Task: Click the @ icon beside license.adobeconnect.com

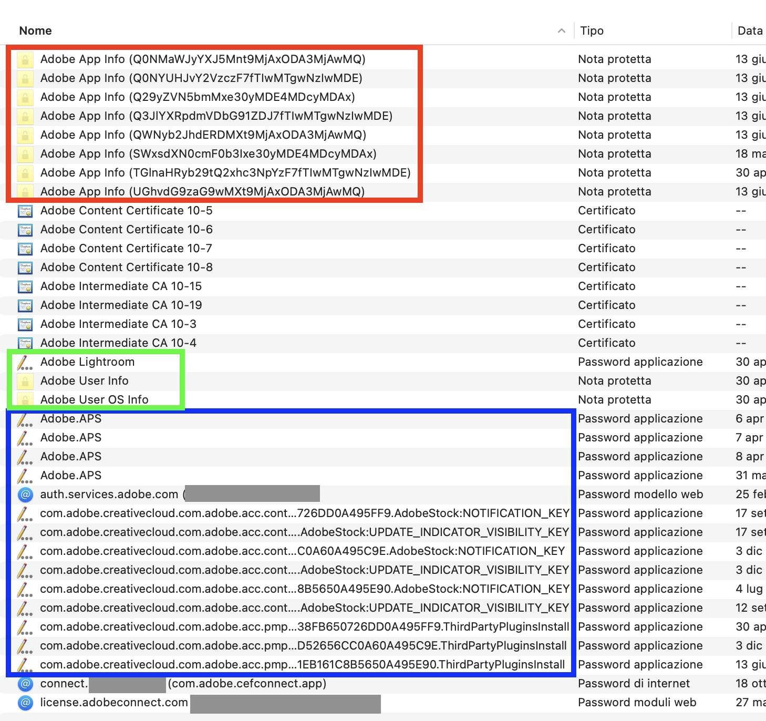Action: [x=25, y=703]
